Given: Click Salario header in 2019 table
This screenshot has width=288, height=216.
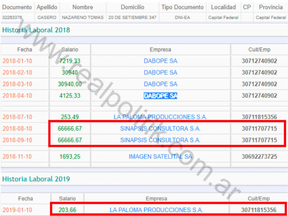Looking at the screenshot, I should pos(67,199).
